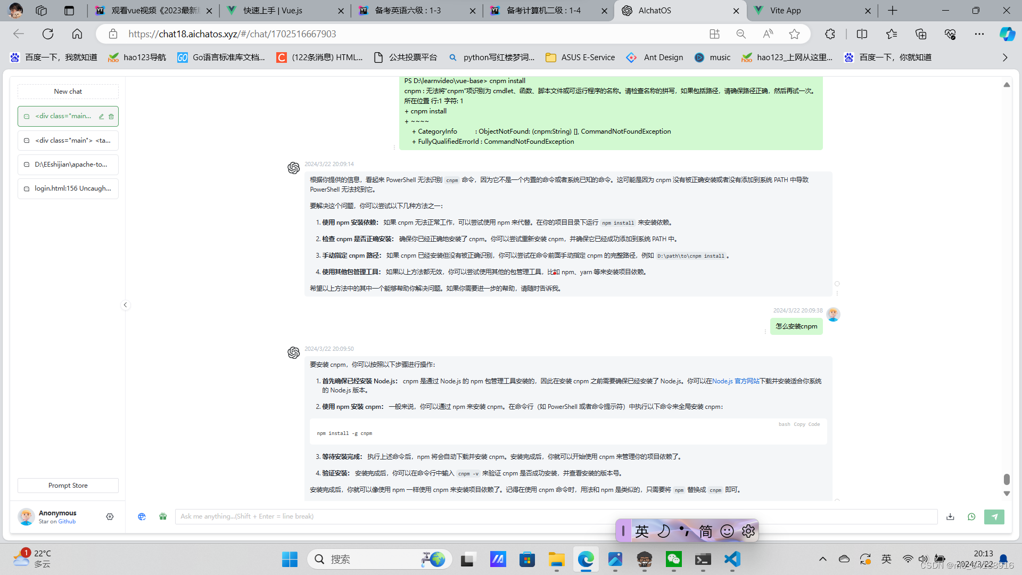Open Go语言标准库文档 bookmark
1022x575 pixels.
tap(221, 57)
